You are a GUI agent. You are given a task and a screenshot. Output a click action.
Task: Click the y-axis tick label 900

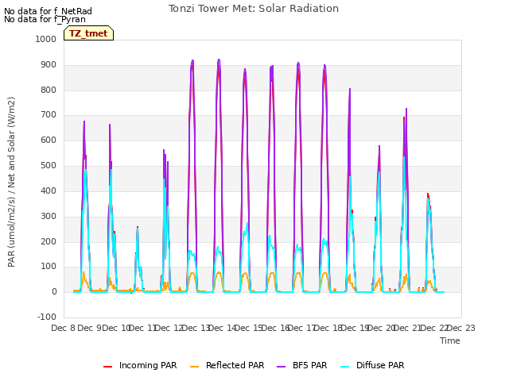49,65
